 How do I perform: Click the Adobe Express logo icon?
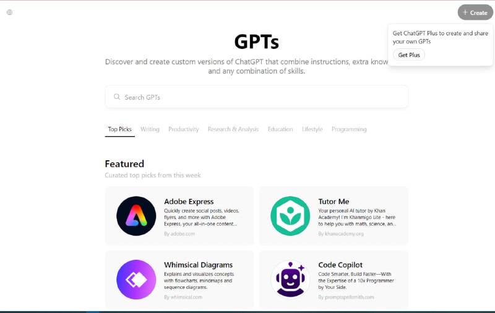[136, 216]
